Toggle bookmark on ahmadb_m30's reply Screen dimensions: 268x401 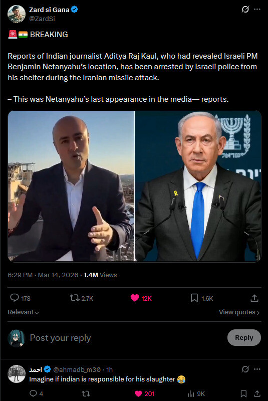click(244, 393)
